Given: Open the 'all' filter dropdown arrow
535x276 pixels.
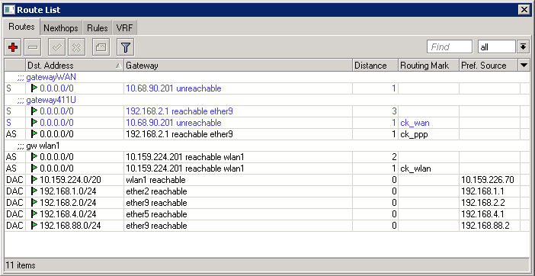Looking at the screenshot, I should (x=523, y=47).
